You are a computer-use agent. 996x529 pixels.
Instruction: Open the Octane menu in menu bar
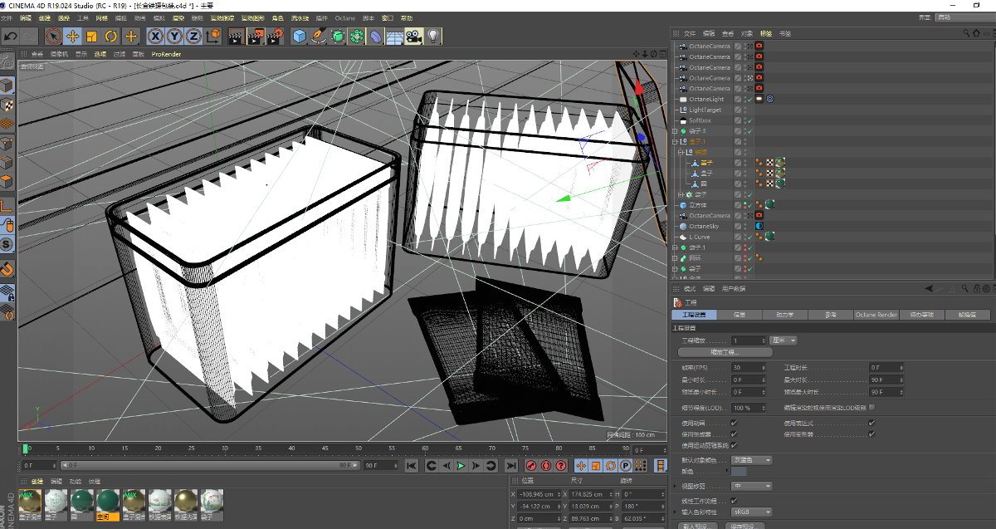(x=345, y=18)
